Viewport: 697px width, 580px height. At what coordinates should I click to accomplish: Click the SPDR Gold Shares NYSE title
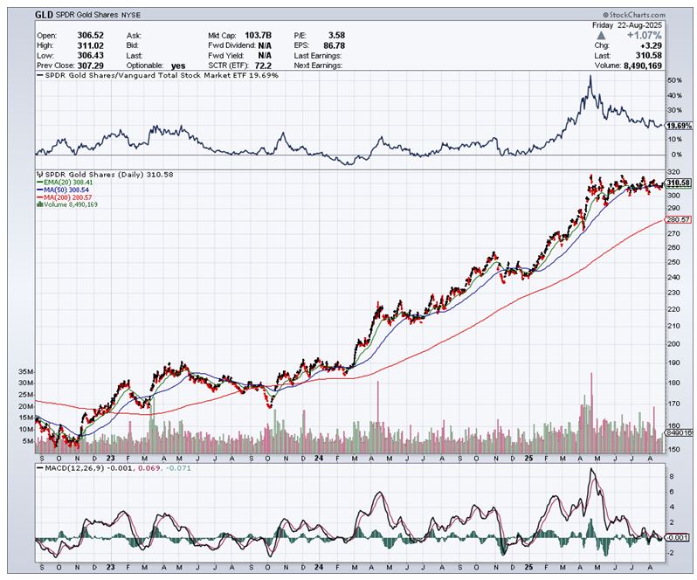pos(98,15)
